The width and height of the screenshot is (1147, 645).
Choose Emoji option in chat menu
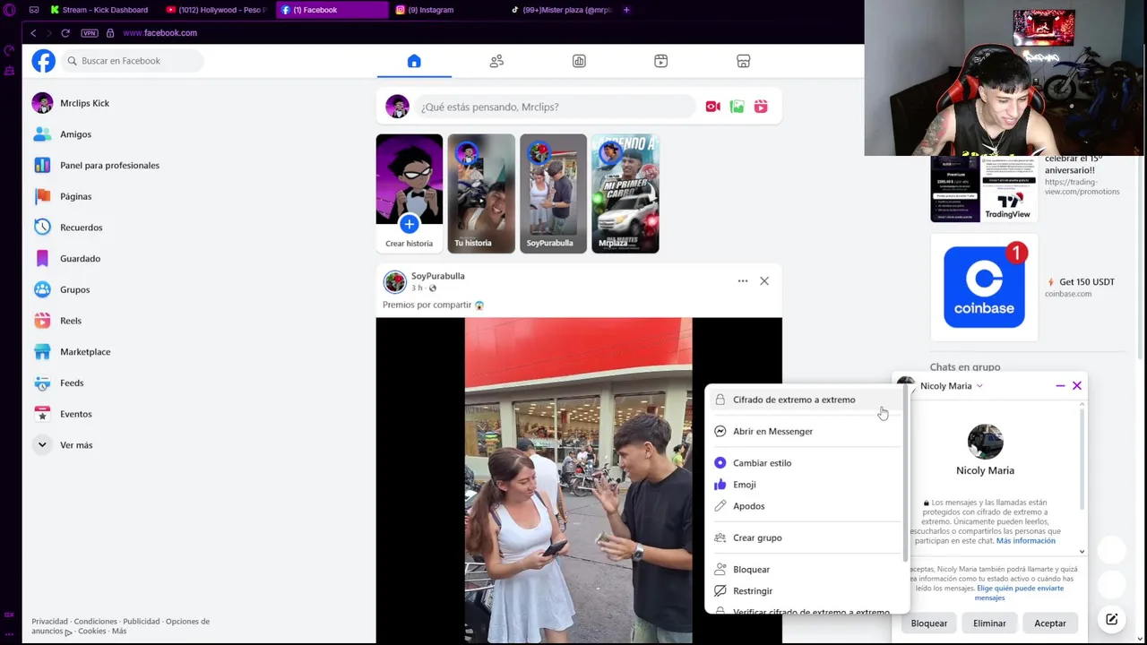(805, 485)
